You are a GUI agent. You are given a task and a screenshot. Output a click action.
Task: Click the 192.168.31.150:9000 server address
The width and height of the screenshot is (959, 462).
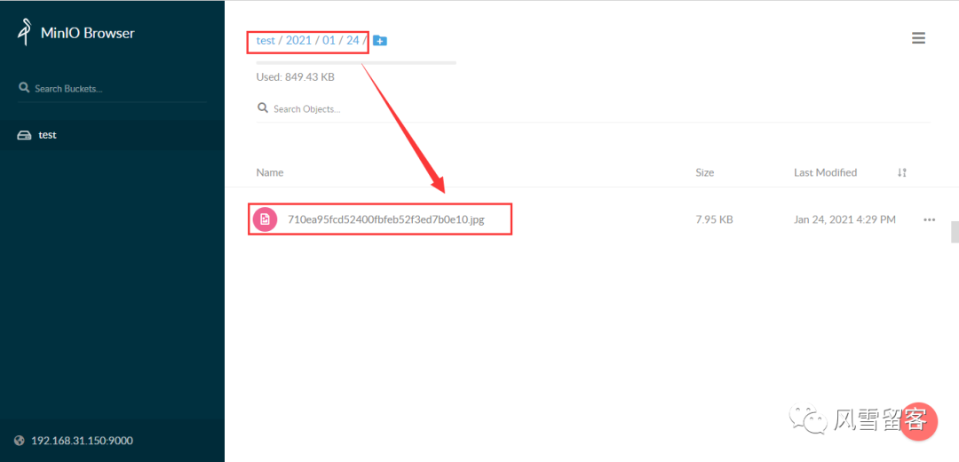click(82, 441)
